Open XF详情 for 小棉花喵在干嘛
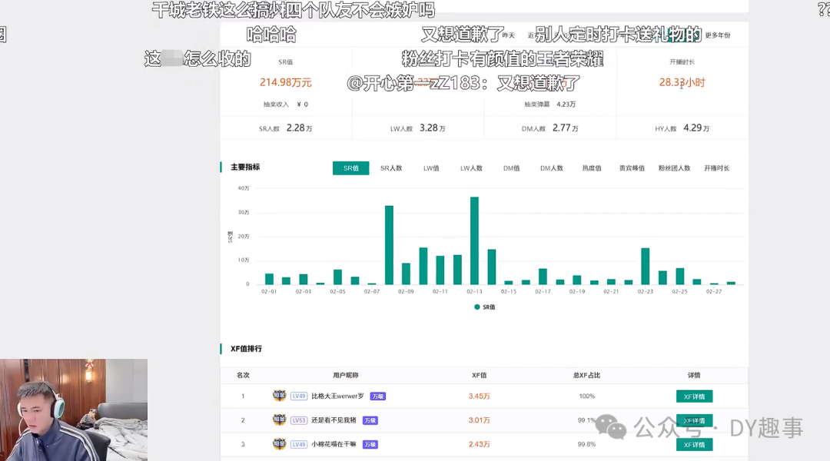This screenshot has width=830, height=461. [x=695, y=445]
